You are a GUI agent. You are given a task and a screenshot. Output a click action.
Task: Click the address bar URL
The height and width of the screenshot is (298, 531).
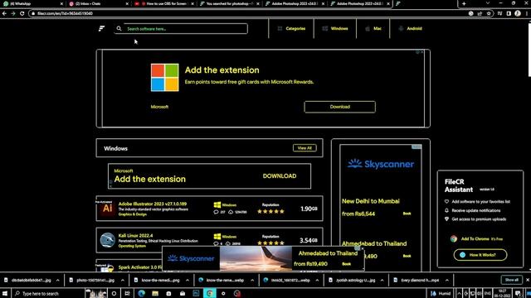[x=65, y=13]
